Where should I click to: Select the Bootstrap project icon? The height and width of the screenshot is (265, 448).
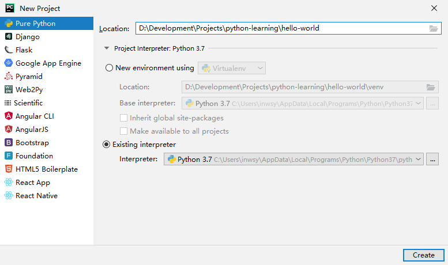9,142
